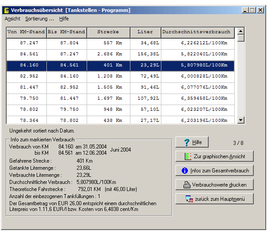Click the Von KM-Stand column header
This screenshot has height=234, width=267.
(26, 32)
